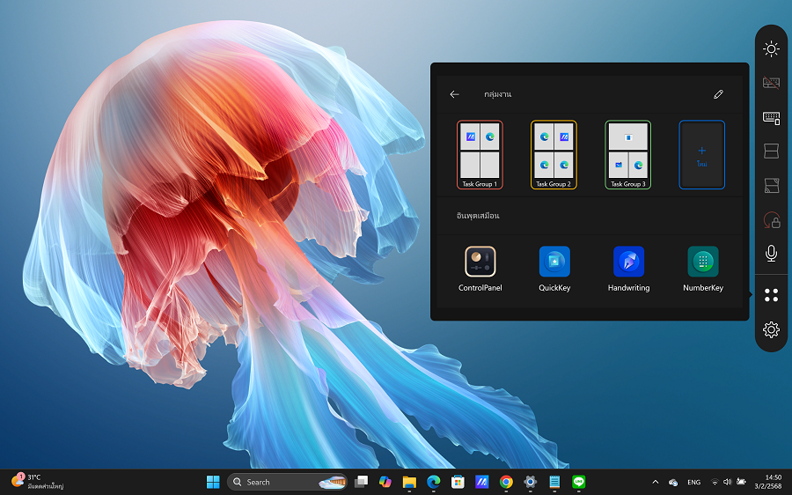Launch the QuickKey app
Viewport: 792px width, 495px height.
(x=554, y=262)
